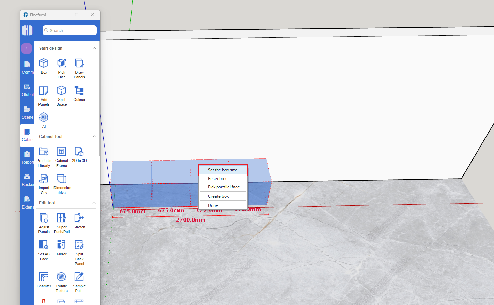
Task: Click the Pick Face tool
Action: pos(61,63)
